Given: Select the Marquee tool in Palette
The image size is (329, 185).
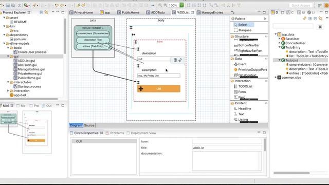Looking at the screenshot, I should click(x=243, y=30).
